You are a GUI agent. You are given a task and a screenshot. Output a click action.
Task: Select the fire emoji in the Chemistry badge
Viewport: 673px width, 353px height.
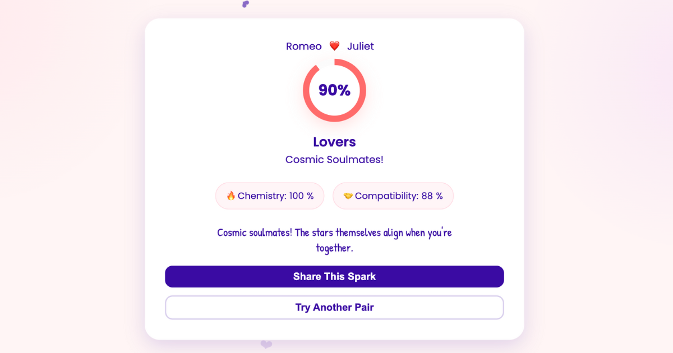click(x=231, y=196)
